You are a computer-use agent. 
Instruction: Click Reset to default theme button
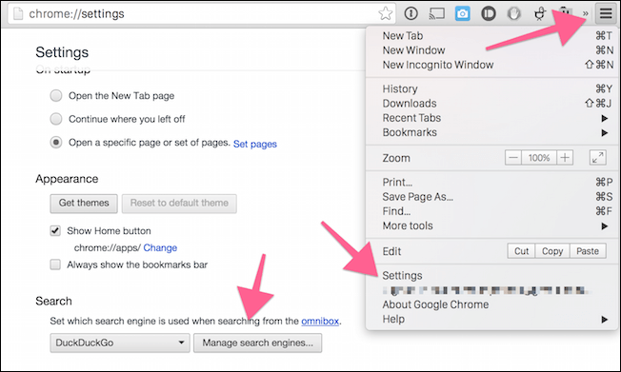point(179,203)
